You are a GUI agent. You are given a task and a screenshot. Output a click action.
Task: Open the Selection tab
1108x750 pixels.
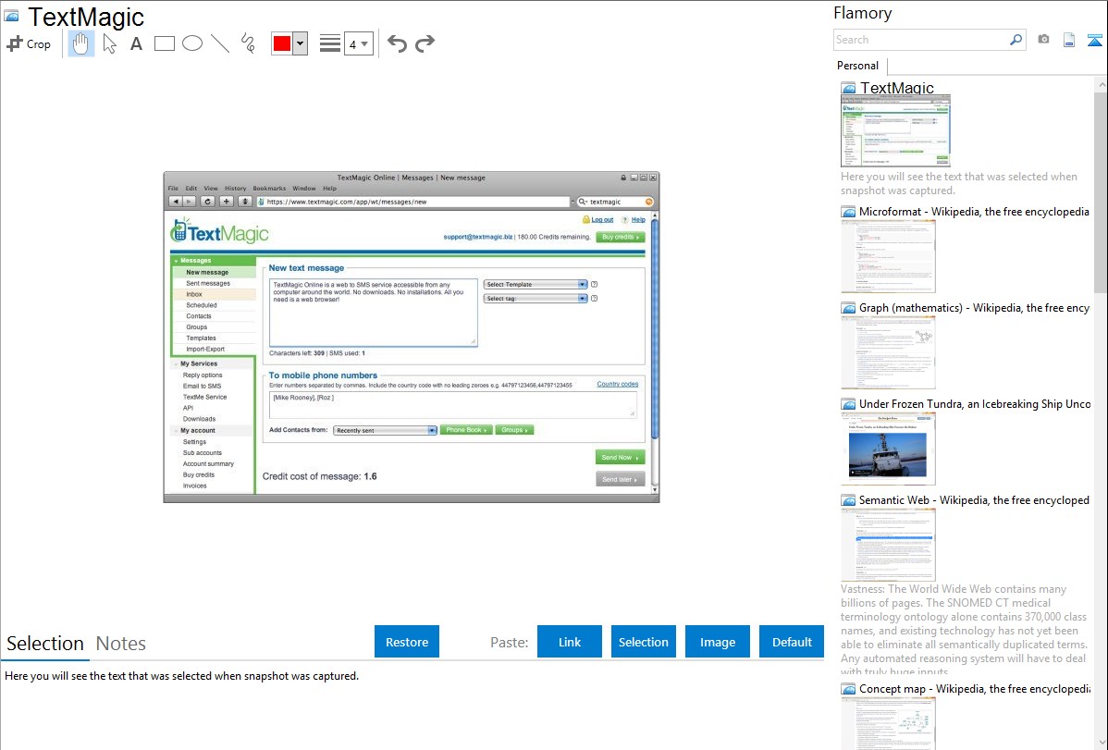tap(45, 644)
